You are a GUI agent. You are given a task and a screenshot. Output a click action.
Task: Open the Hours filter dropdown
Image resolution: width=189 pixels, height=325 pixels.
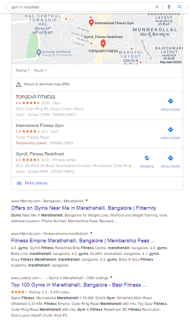coord(40,70)
